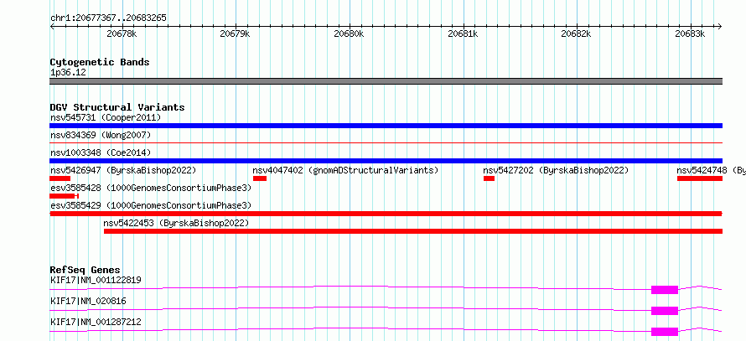Open the nsv5422453 (ByrskaBishop2022) label
Viewport: 746px width, 341px height.
[x=176, y=223]
